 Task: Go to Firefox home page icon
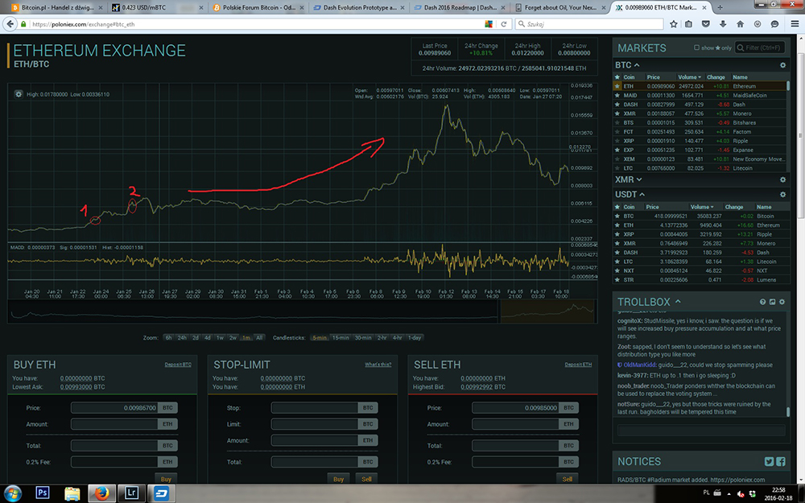(x=740, y=23)
